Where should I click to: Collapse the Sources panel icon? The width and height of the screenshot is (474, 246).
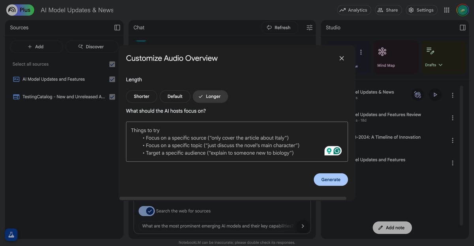click(x=117, y=28)
